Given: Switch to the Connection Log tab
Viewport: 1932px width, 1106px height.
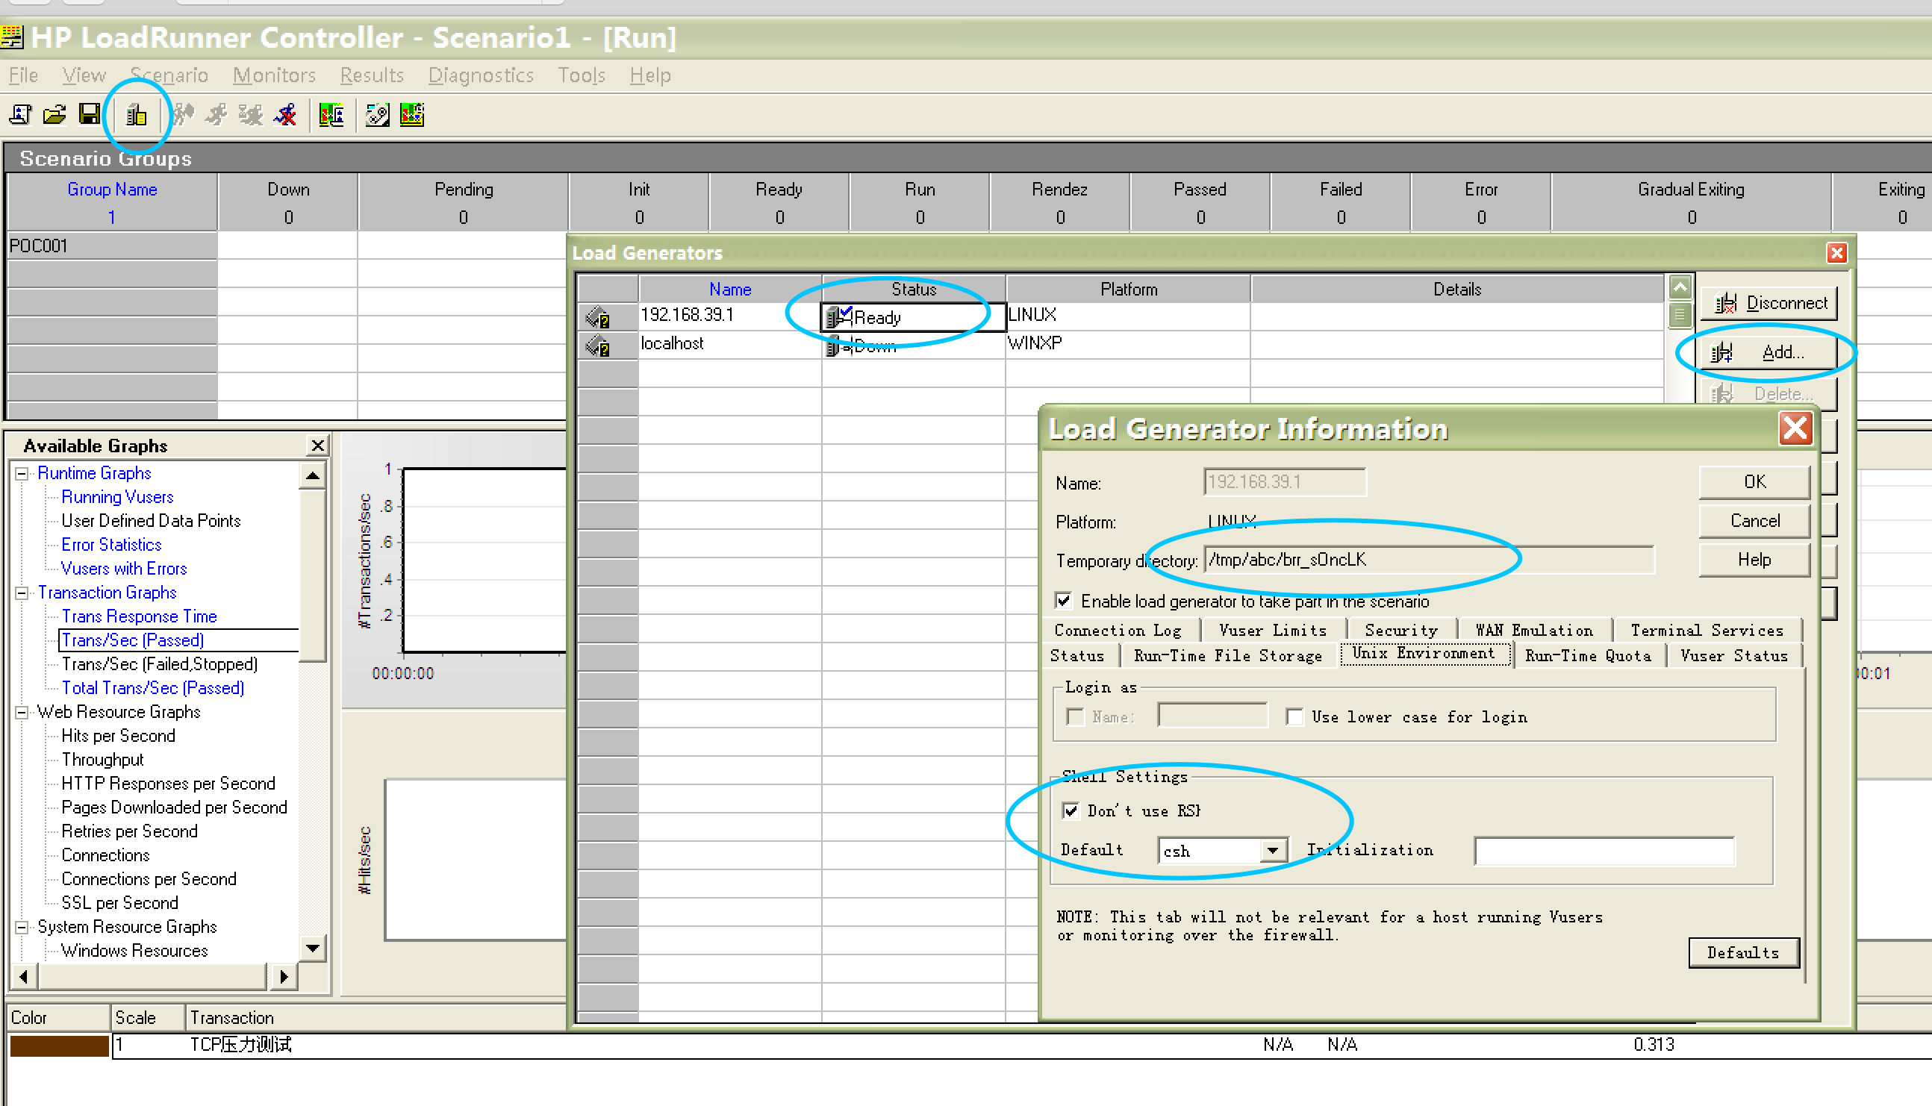Looking at the screenshot, I should (x=1118, y=631).
